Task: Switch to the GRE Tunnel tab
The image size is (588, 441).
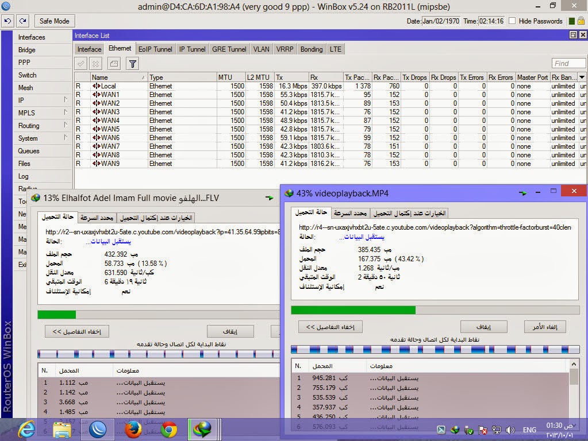Action: pyautogui.click(x=229, y=49)
